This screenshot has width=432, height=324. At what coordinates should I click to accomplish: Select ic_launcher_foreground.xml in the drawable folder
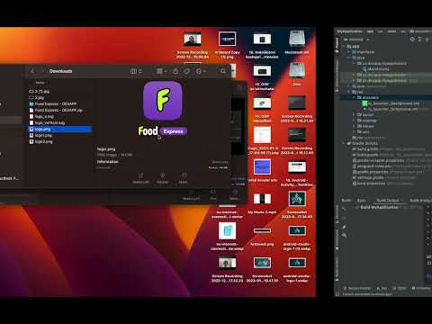tap(391, 109)
